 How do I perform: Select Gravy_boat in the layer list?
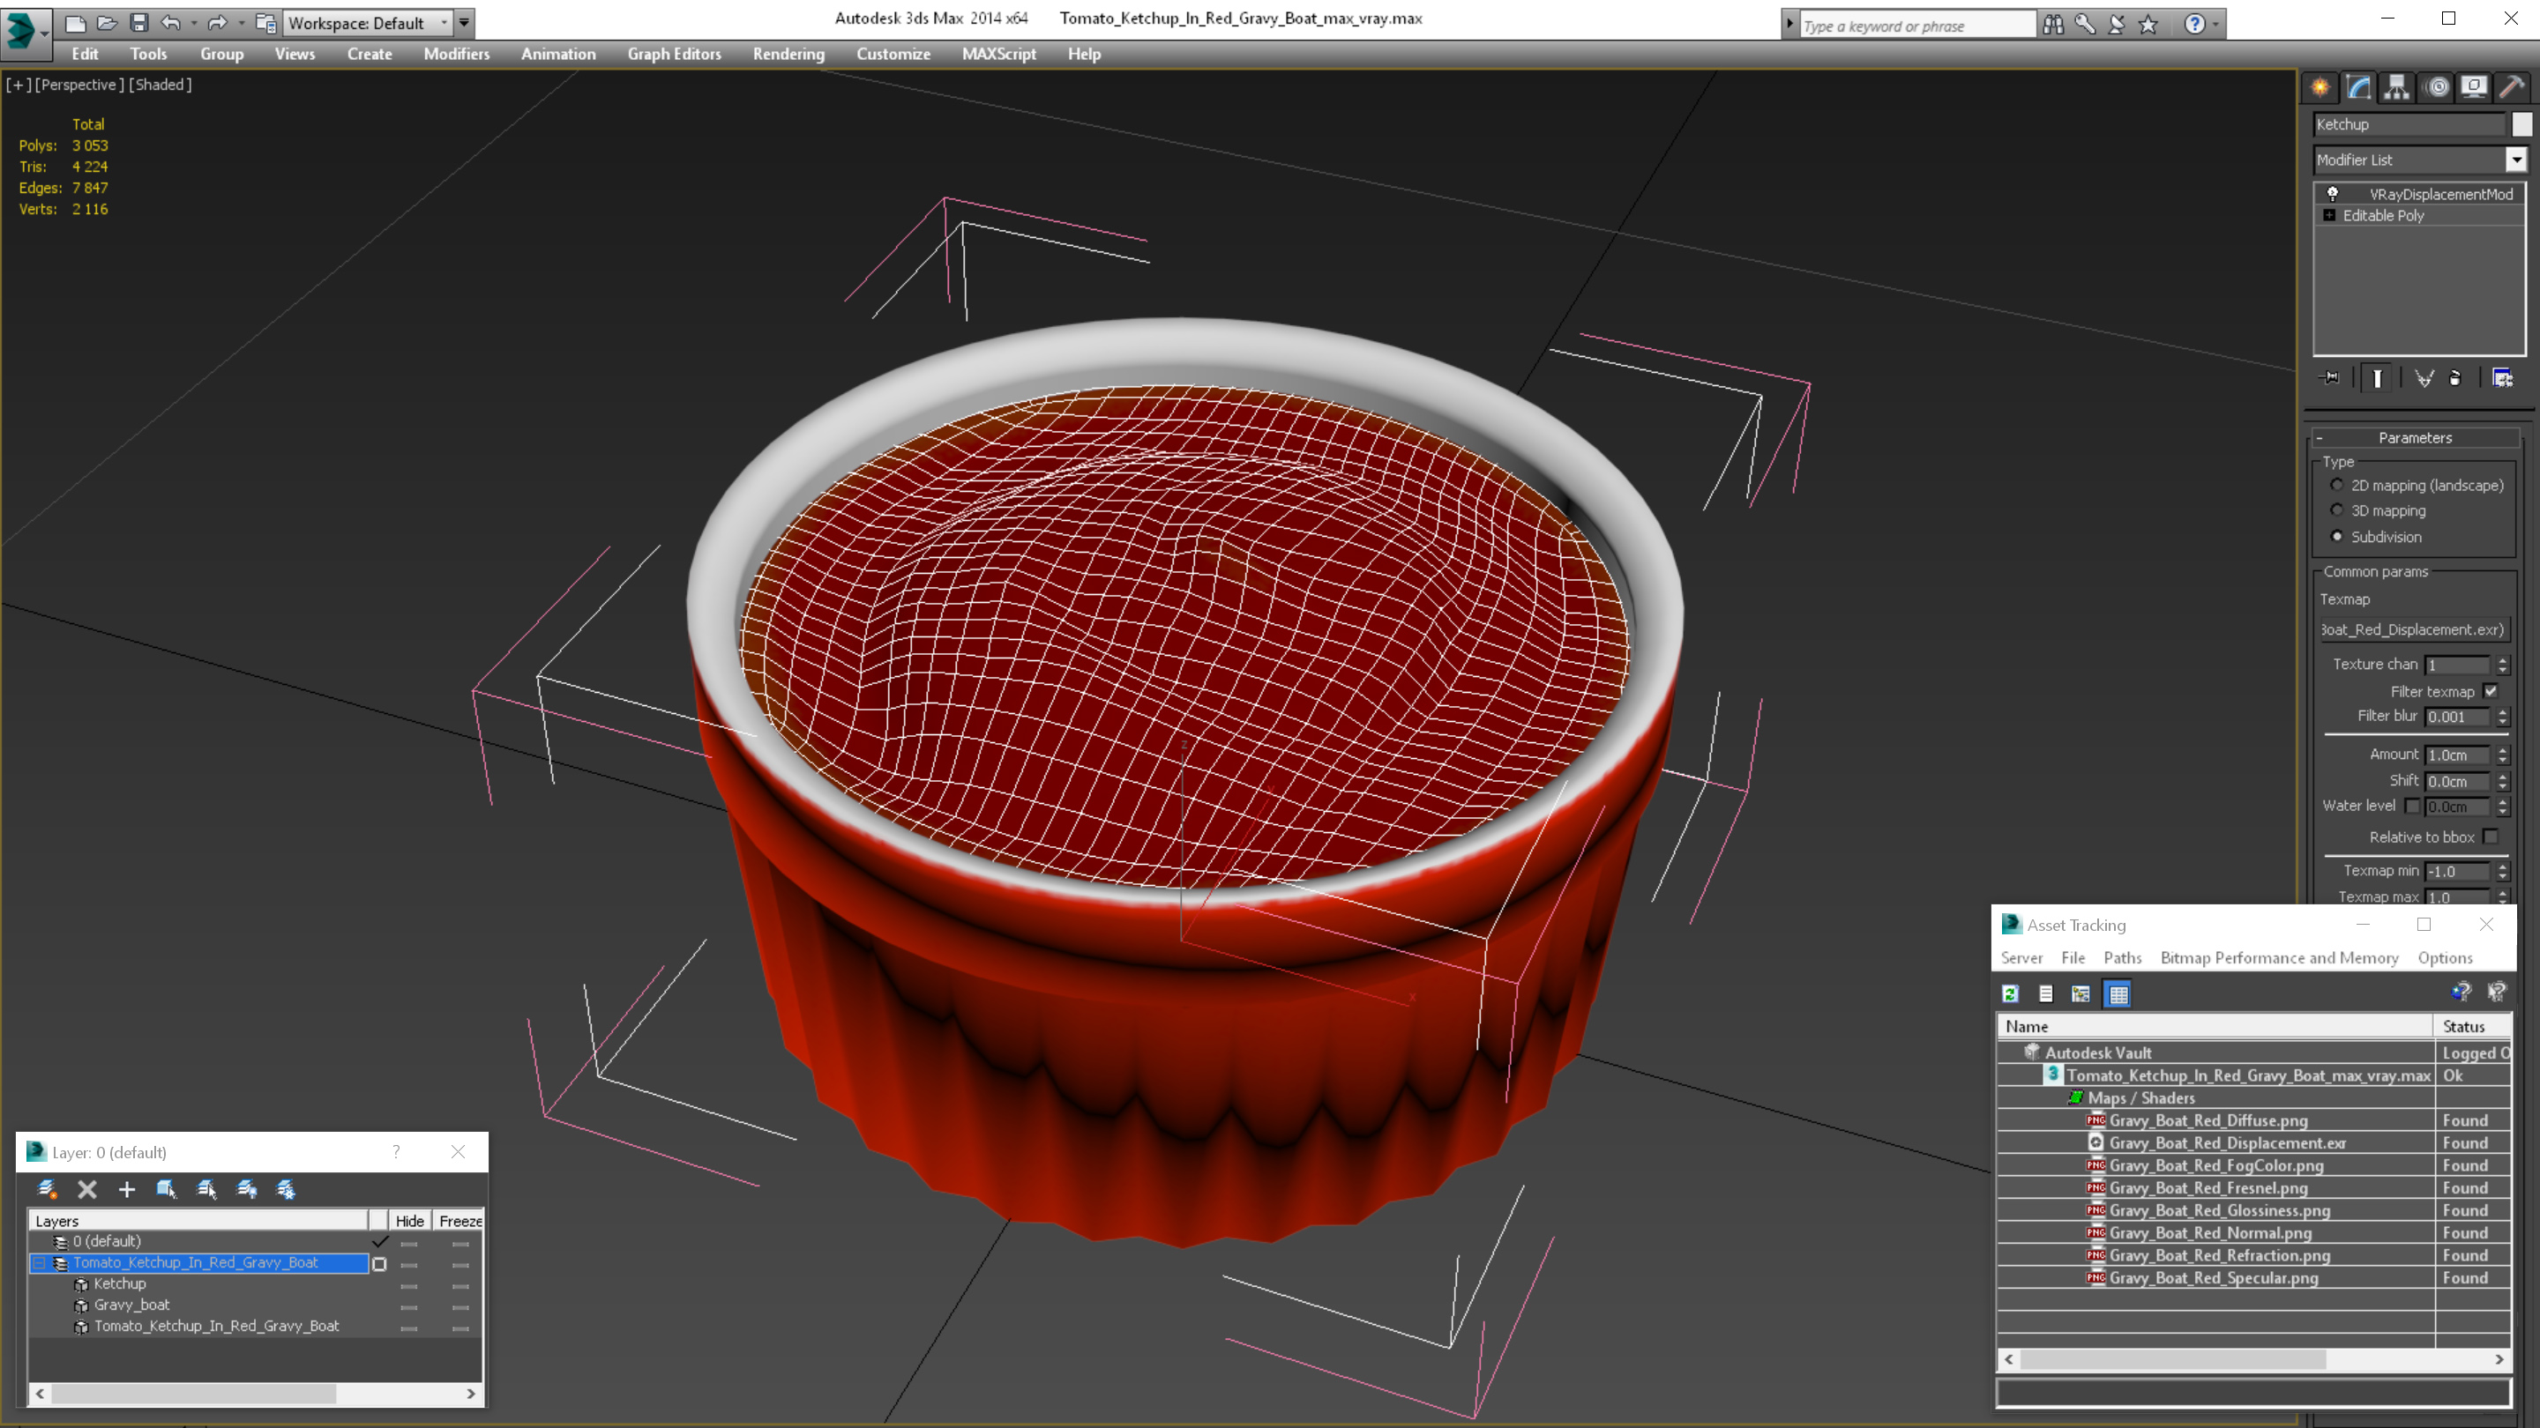tap(131, 1305)
